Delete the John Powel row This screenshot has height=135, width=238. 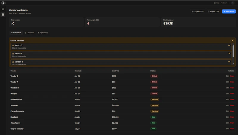(232, 123)
